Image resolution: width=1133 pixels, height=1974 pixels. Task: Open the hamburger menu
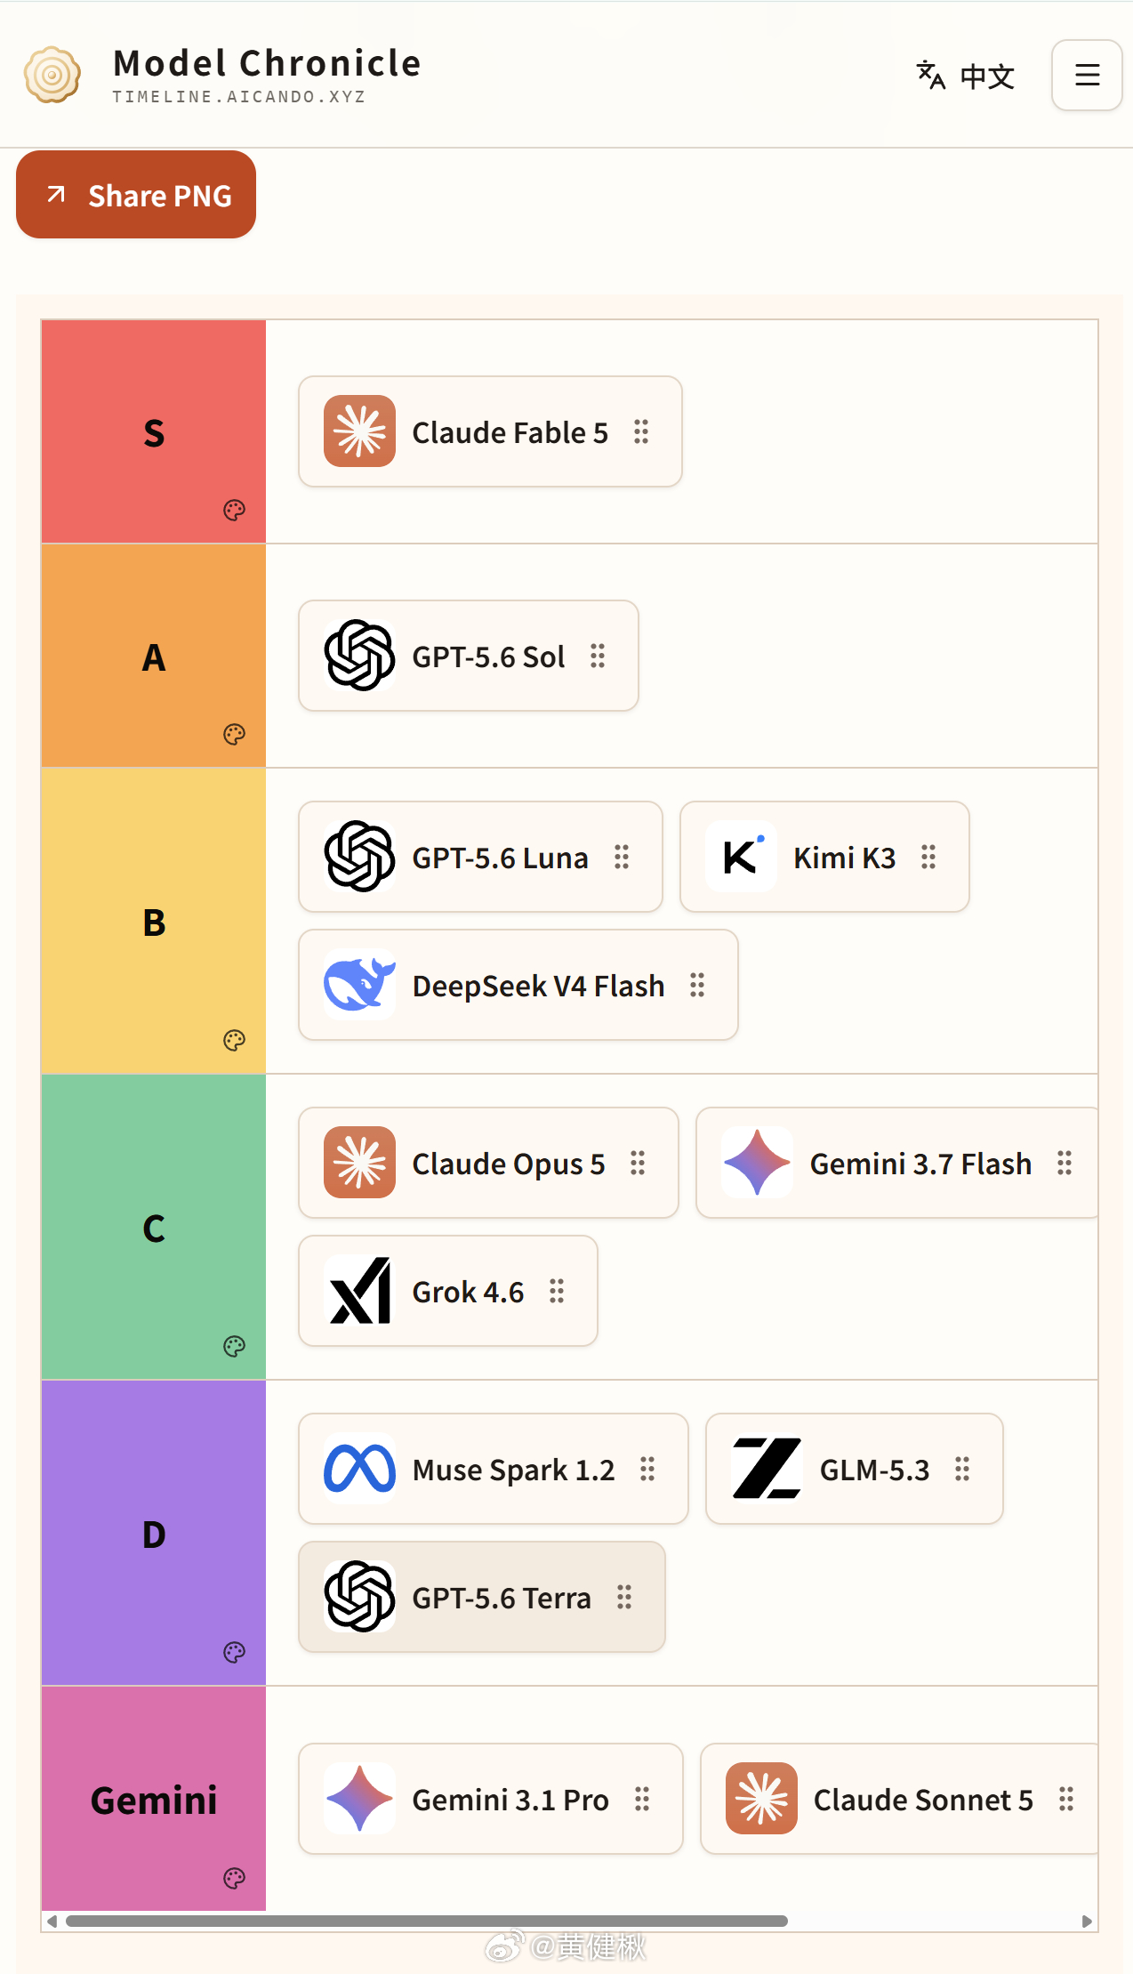pyautogui.click(x=1087, y=75)
